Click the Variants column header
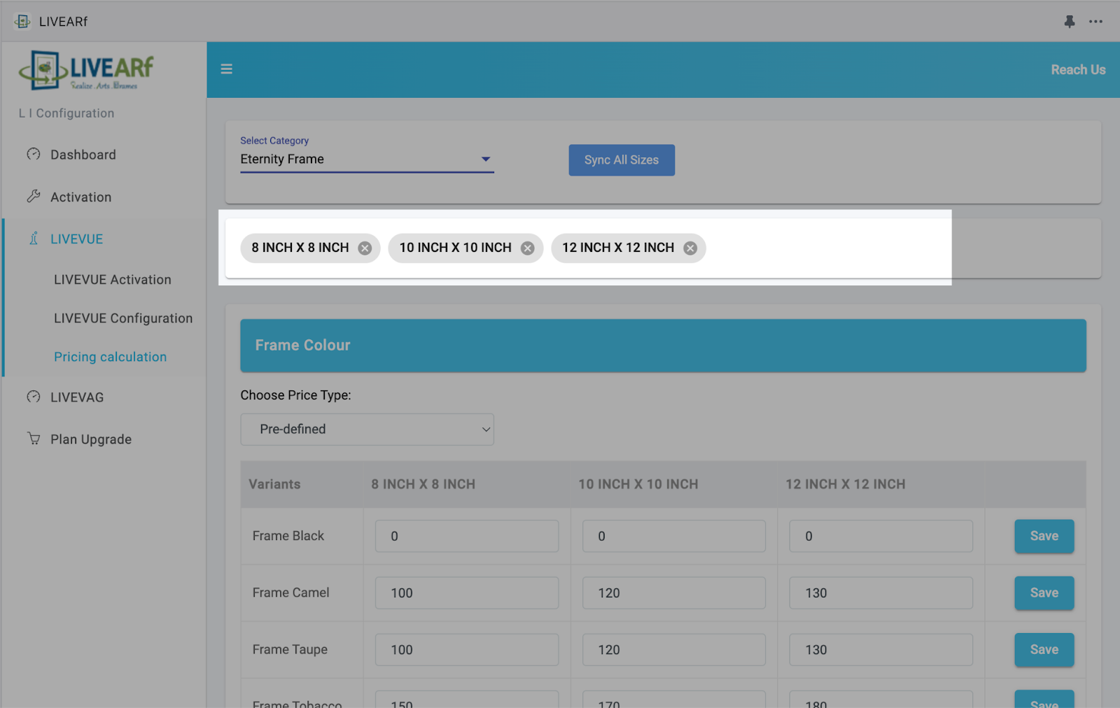This screenshot has height=708, width=1120. (x=274, y=484)
